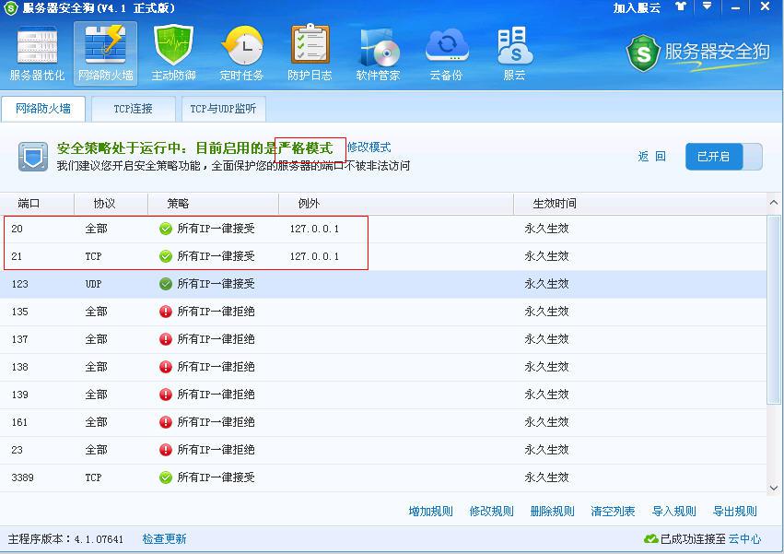Open the 定时任务 clock icon
The width and height of the screenshot is (784, 554).
(x=242, y=53)
